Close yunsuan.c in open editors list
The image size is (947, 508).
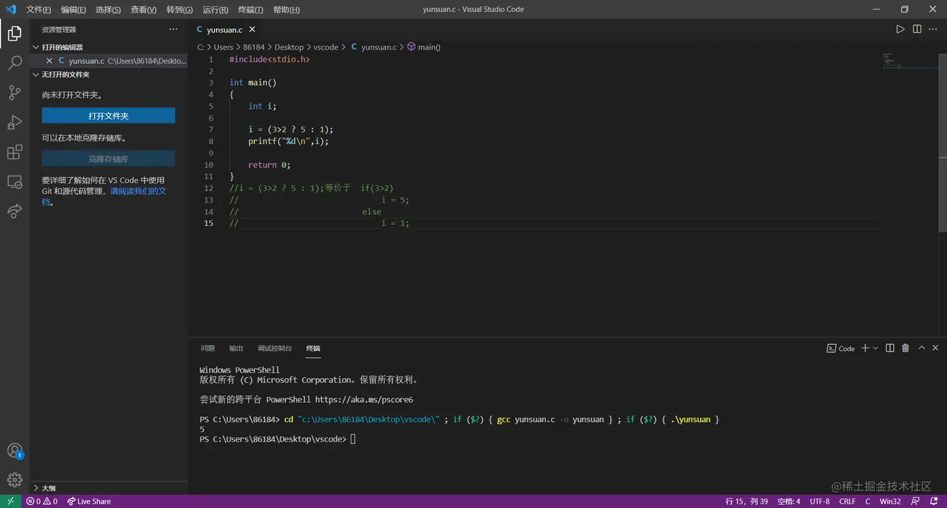pyautogui.click(x=49, y=61)
